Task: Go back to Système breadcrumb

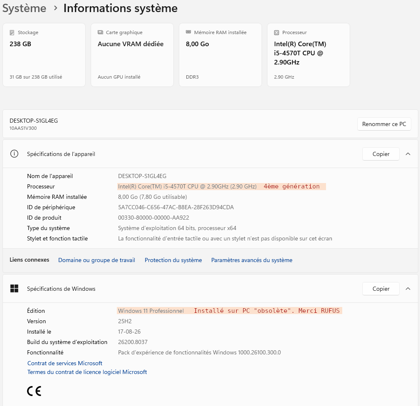Action: point(24,8)
